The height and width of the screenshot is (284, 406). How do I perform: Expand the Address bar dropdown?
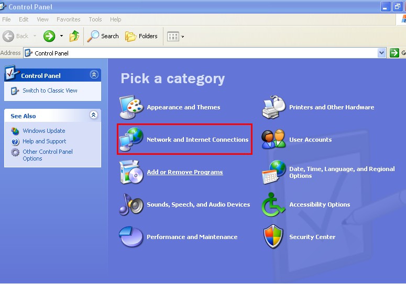(381, 53)
